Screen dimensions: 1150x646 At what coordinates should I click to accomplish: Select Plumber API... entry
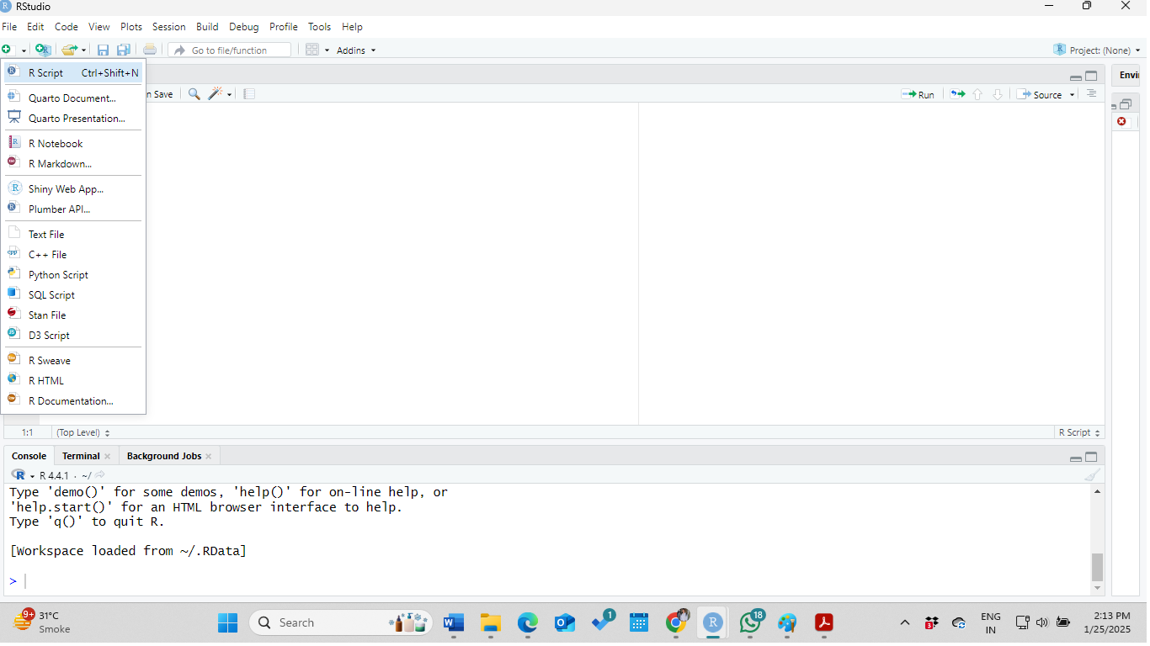tap(74, 209)
